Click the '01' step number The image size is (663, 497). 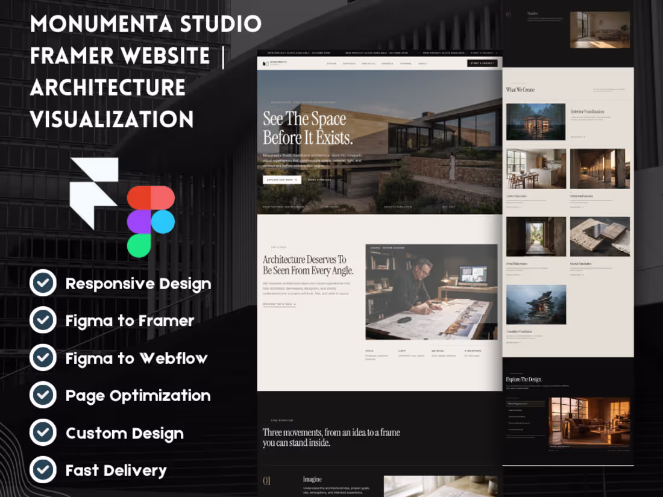[x=266, y=481]
